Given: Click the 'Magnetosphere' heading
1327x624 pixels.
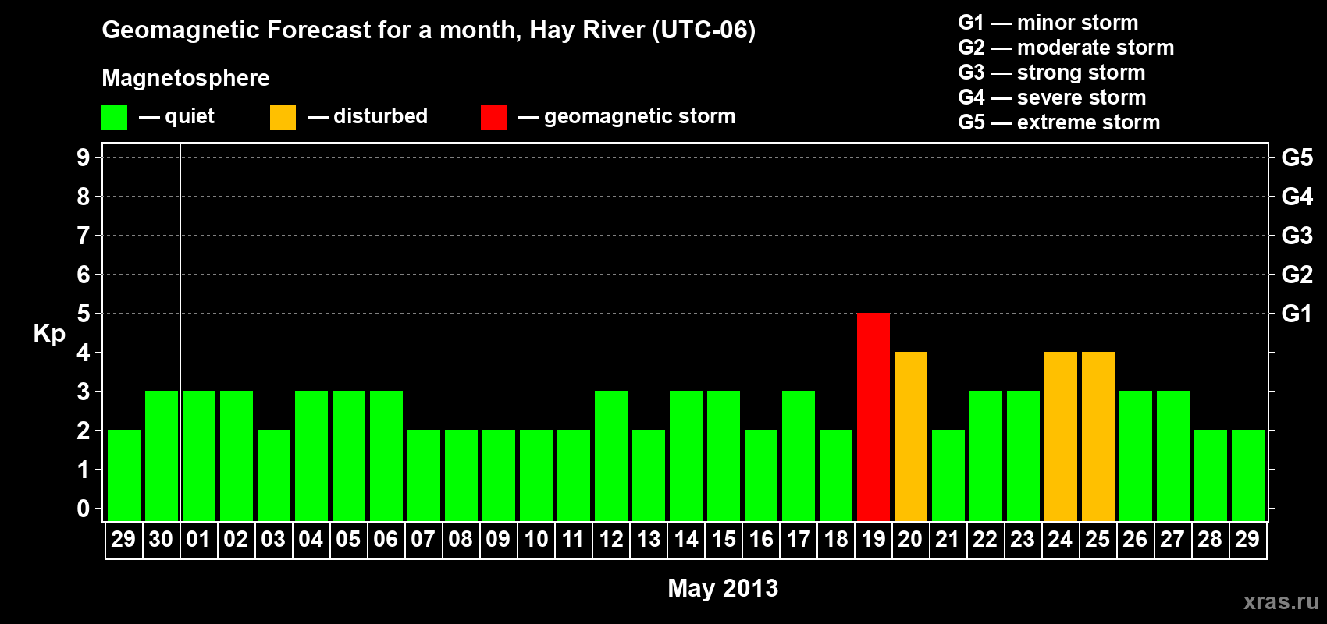Looking at the screenshot, I should pyautogui.click(x=186, y=78).
